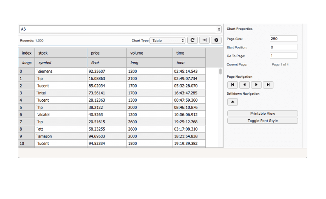The width and height of the screenshot is (326, 199).
Task: Select the time cell 10:06:06.912
Action: point(189,115)
